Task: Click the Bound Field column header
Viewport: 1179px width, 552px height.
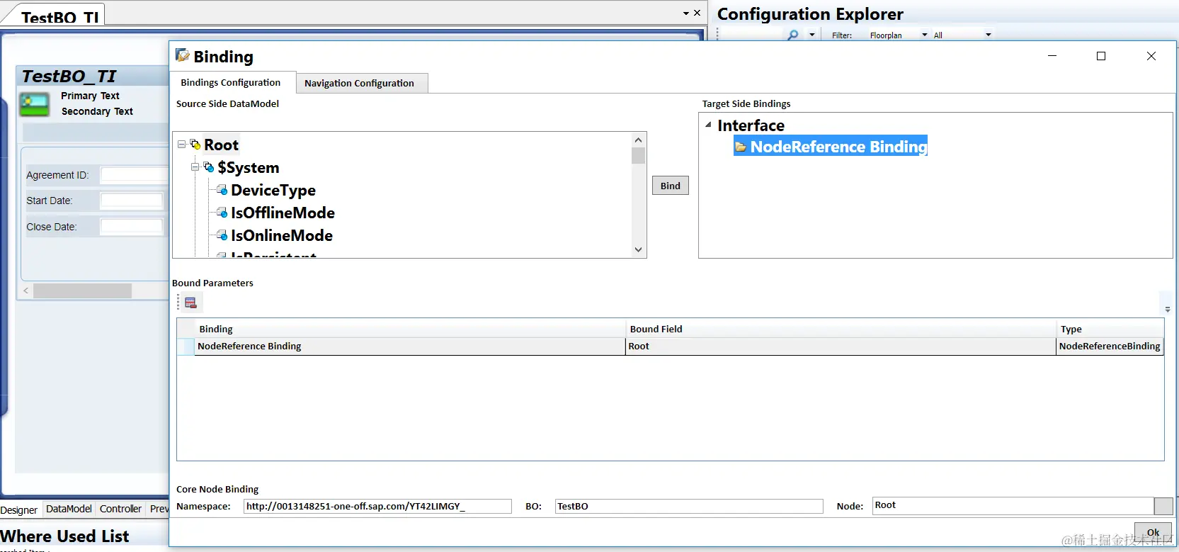Action: 841,329
